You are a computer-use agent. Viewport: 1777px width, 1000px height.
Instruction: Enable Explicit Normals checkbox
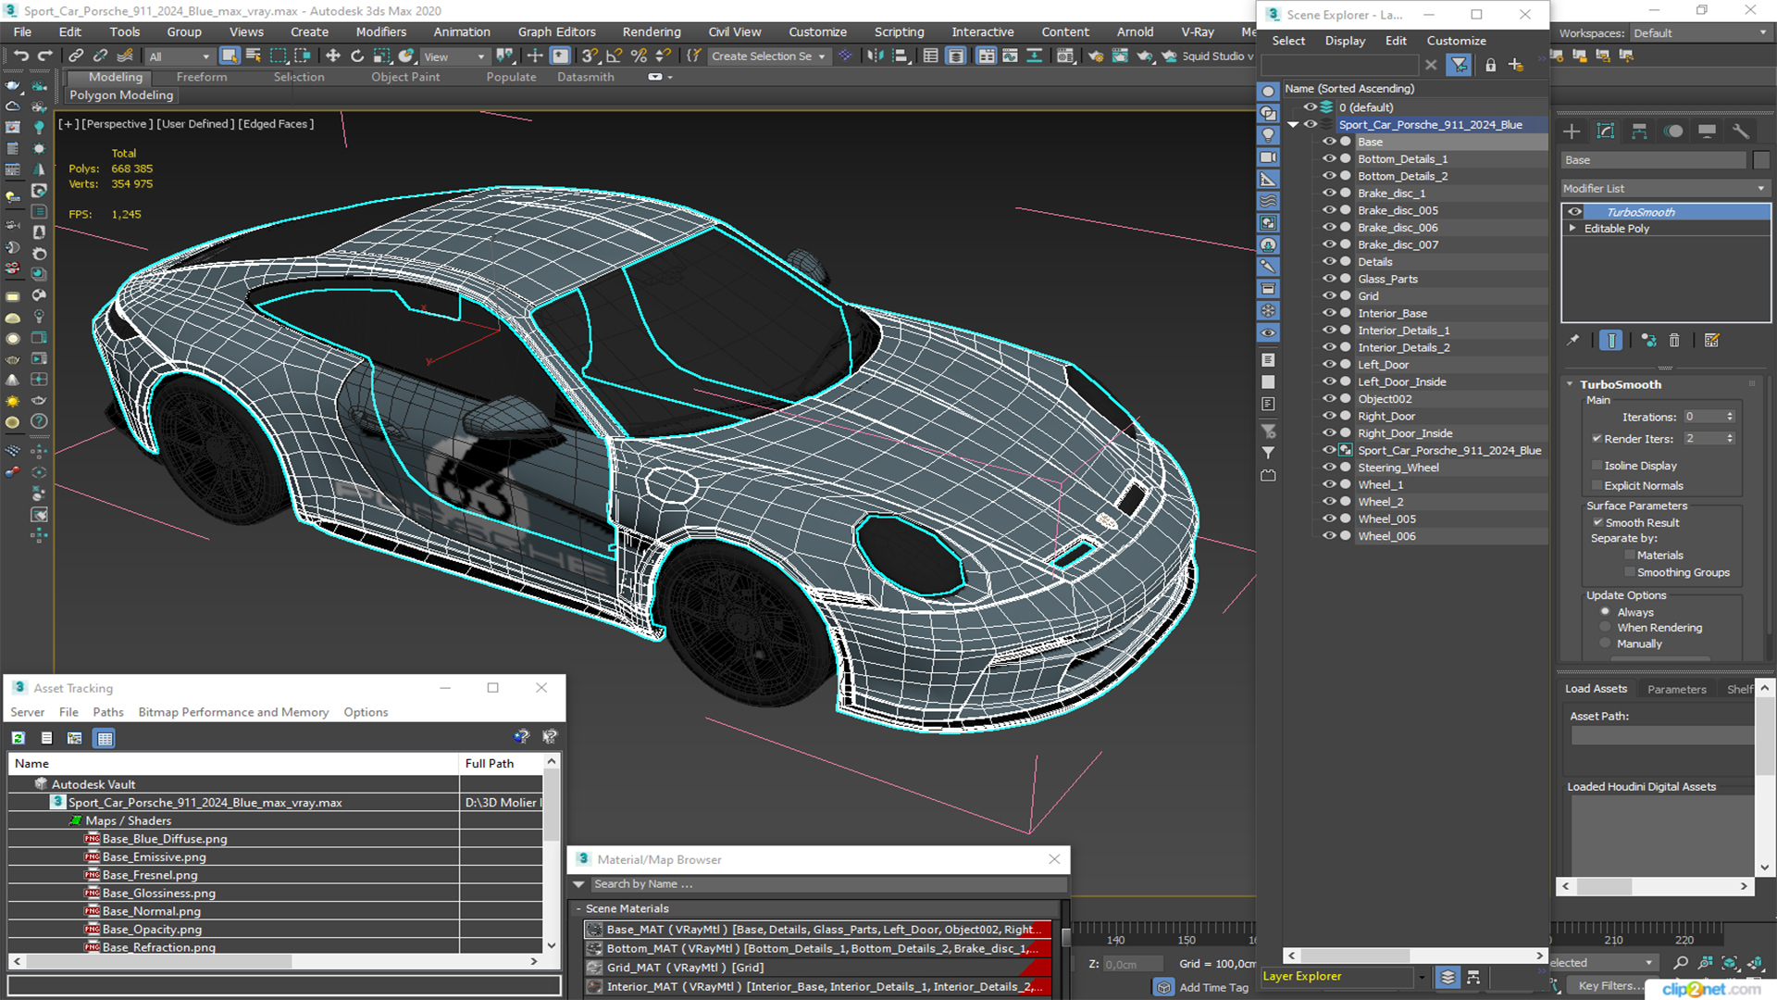click(x=1597, y=486)
